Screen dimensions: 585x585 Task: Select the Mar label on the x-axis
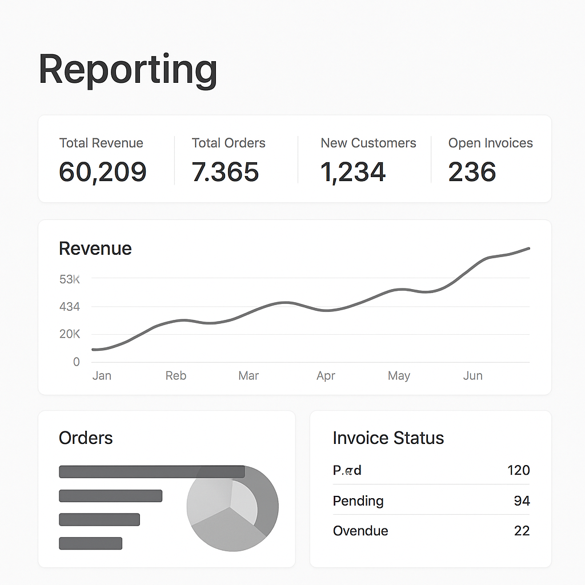[x=249, y=376]
